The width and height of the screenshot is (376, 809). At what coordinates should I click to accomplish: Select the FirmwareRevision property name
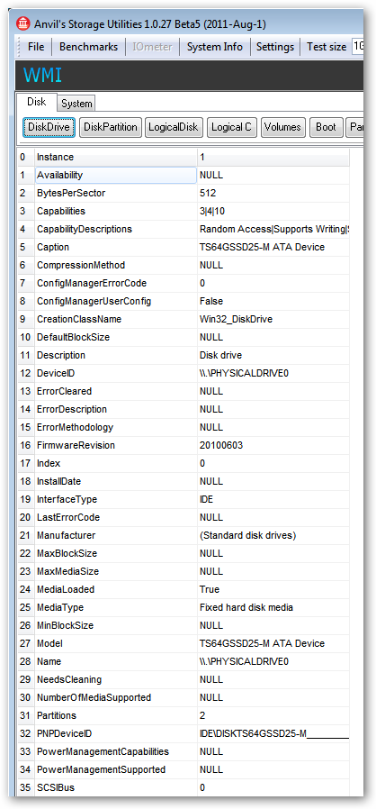coord(76,445)
